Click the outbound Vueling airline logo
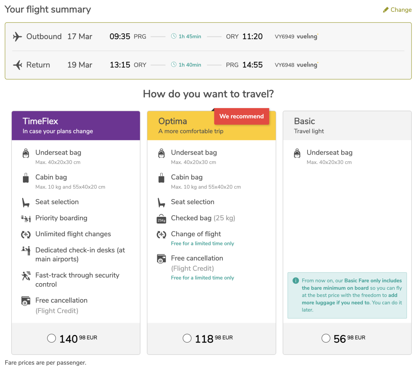The height and width of the screenshot is (369, 417). pos(307,36)
